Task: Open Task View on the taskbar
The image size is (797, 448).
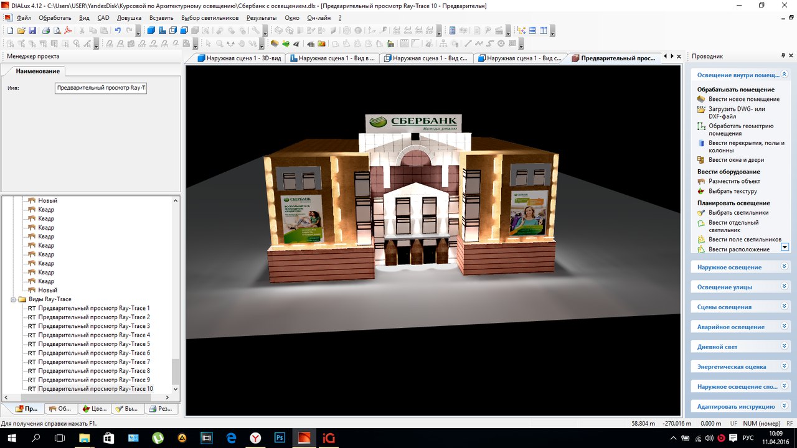Action: (60, 438)
